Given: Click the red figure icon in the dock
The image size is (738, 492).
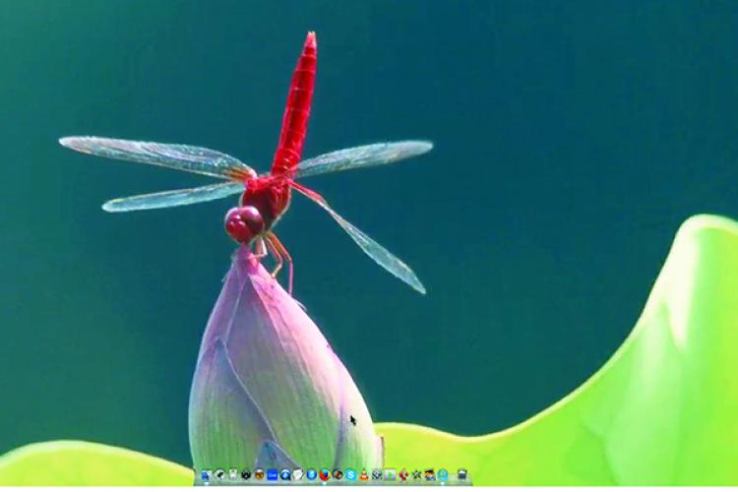Looking at the screenshot, I should 403,474.
